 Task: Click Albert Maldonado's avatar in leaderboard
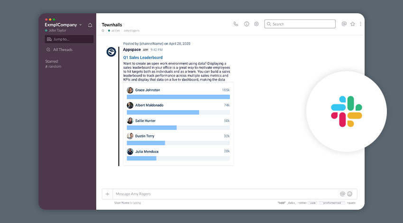pos(130,105)
